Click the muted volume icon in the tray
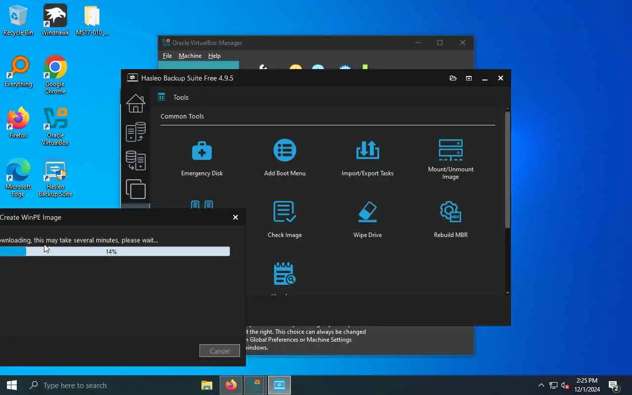This screenshot has width=632, height=395. tap(565, 385)
